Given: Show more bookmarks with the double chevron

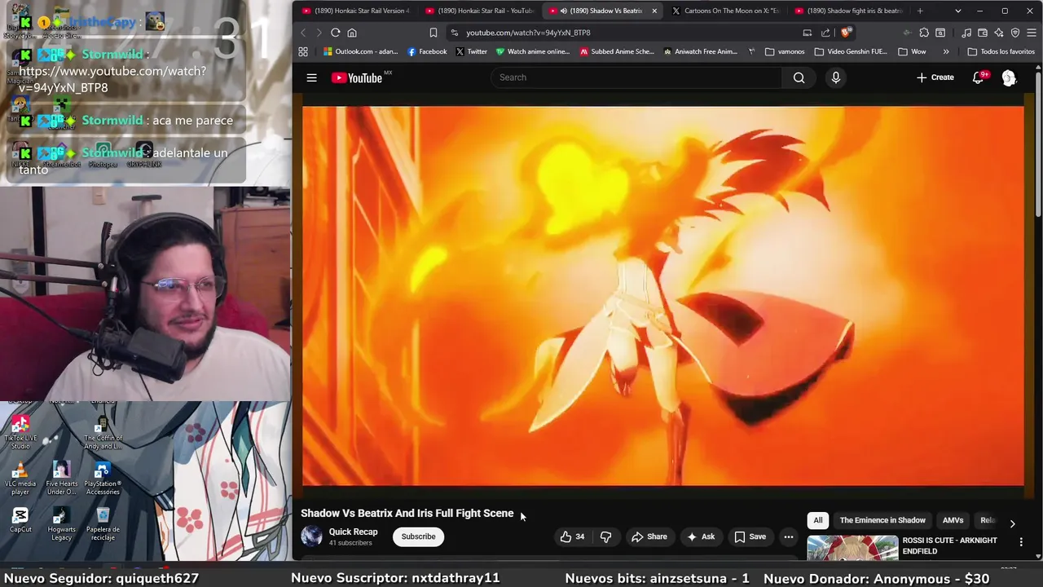Looking at the screenshot, I should (945, 51).
